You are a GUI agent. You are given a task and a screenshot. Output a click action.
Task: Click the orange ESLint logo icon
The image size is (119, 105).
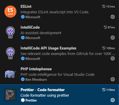10,12
